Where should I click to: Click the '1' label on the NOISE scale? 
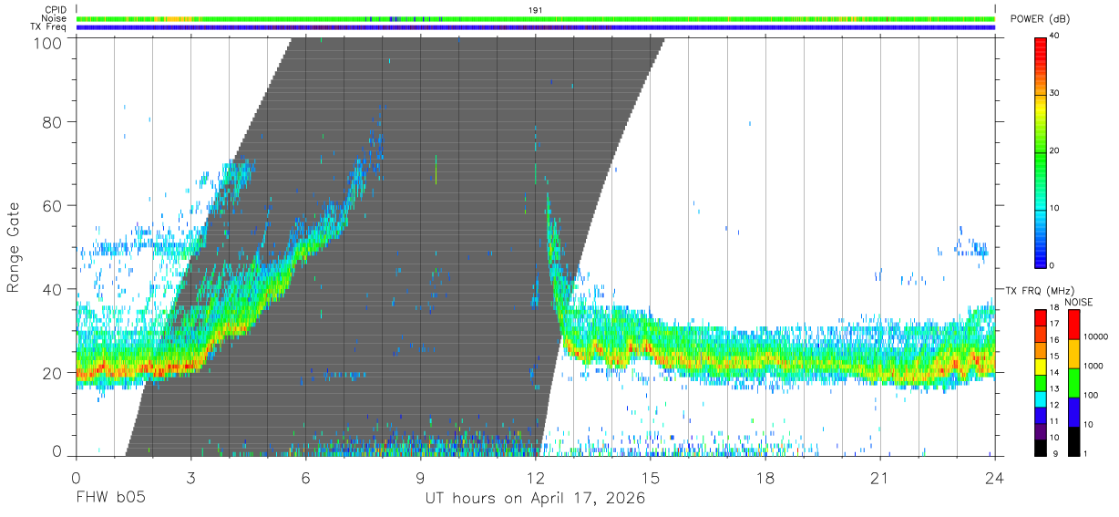[1087, 454]
